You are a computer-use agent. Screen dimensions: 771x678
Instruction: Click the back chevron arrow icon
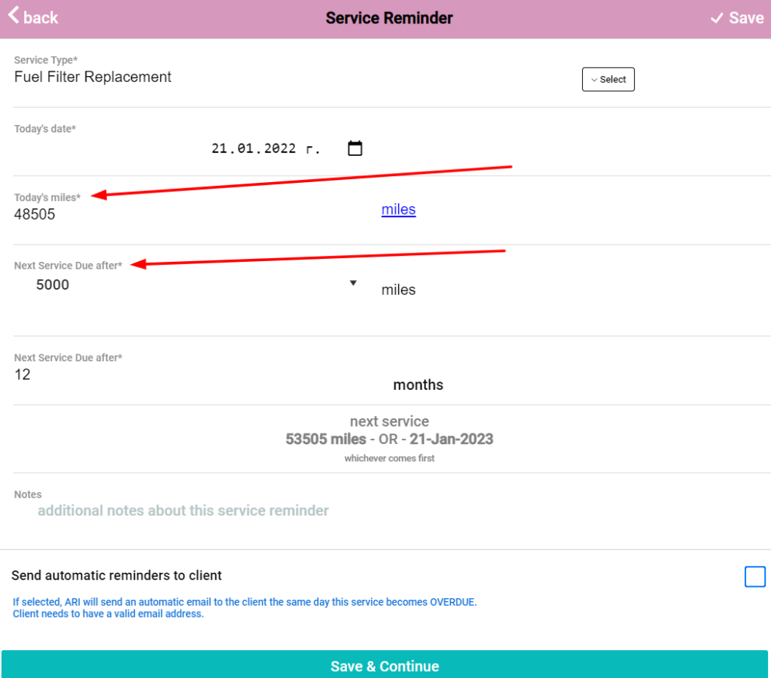coord(14,17)
